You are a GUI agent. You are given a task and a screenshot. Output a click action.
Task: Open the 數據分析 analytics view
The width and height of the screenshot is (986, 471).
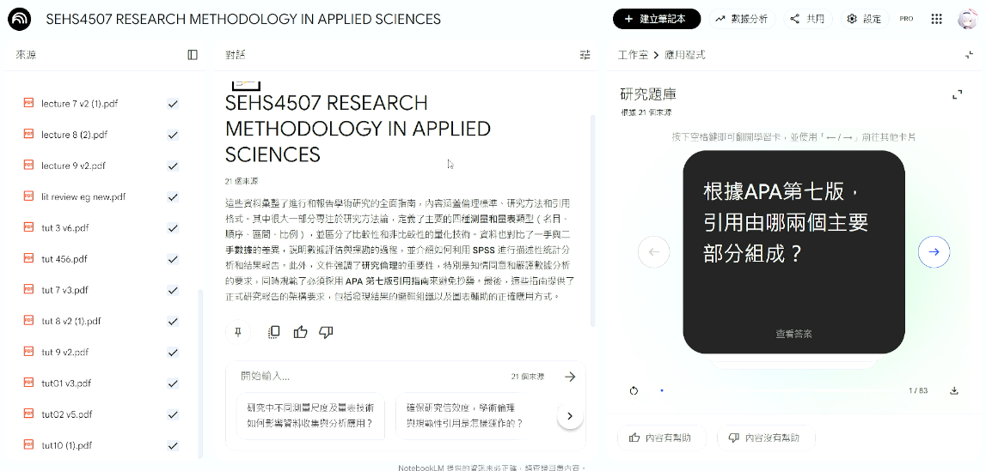click(x=741, y=19)
